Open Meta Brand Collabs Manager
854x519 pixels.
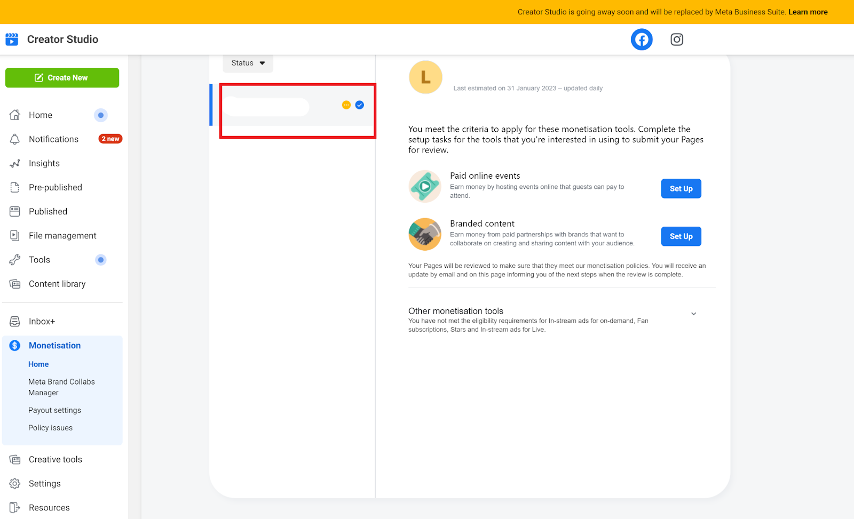[x=61, y=387]
